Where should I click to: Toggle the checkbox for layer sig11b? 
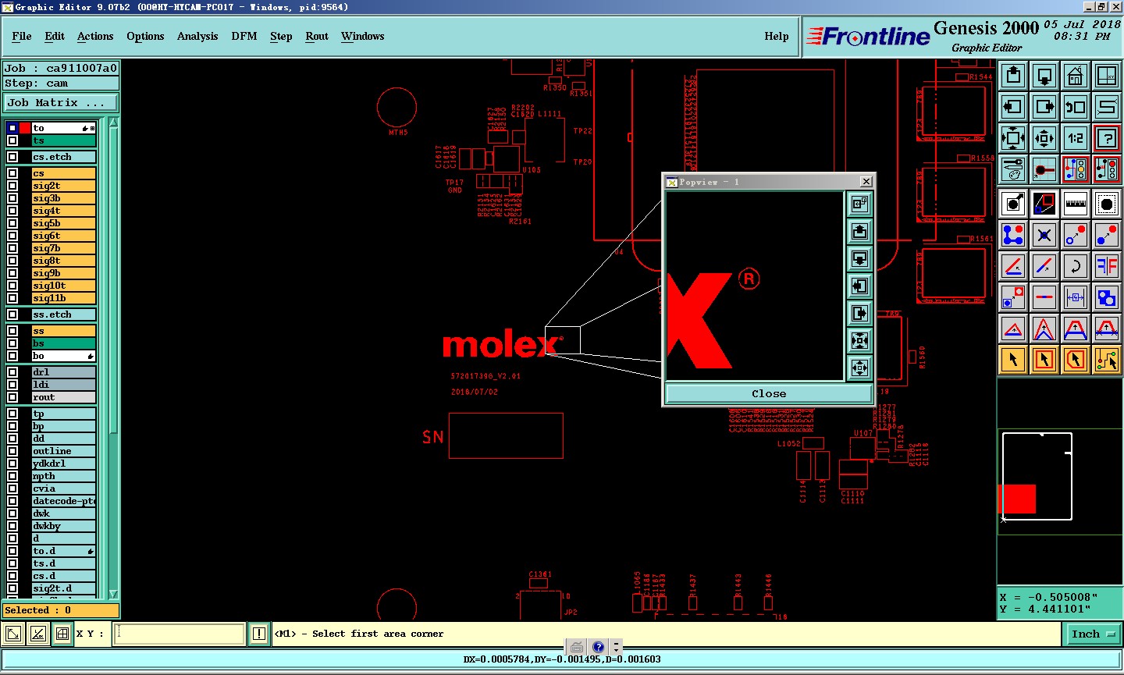pos(12,298)
